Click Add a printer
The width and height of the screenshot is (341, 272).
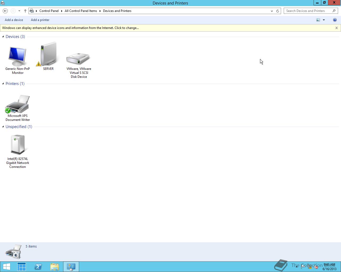40,20
